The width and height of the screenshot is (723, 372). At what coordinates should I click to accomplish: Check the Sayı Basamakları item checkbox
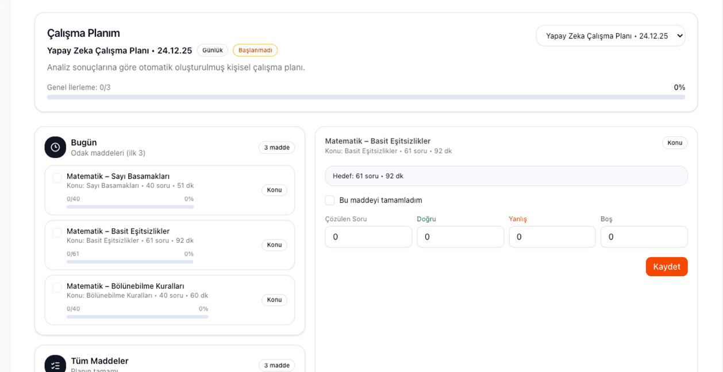pos(57,178)
